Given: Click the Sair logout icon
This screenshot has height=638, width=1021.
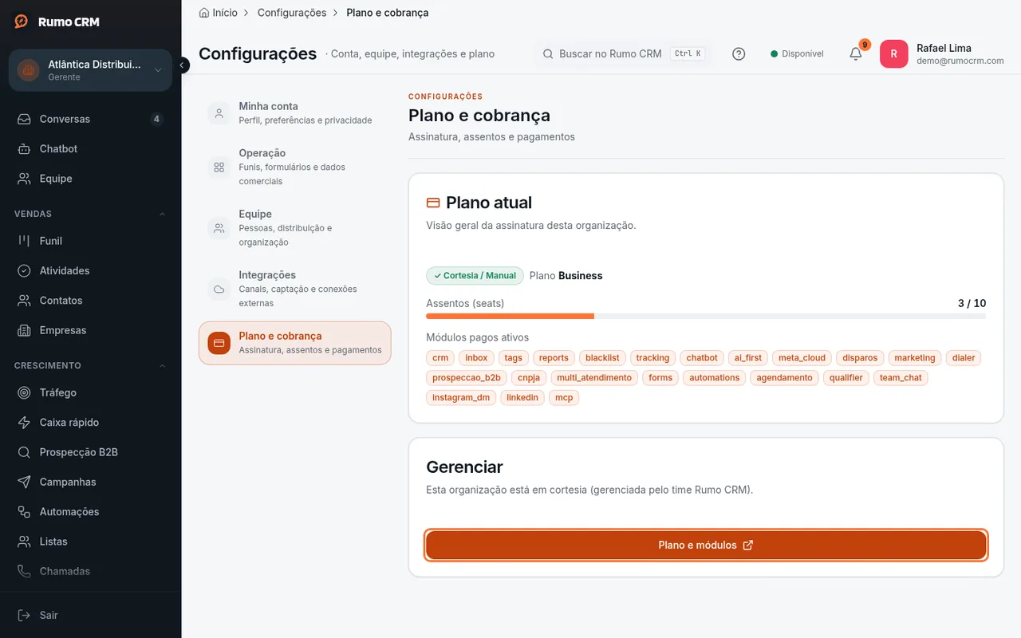Looking at the screenshot, I should (x=25, y=616).
